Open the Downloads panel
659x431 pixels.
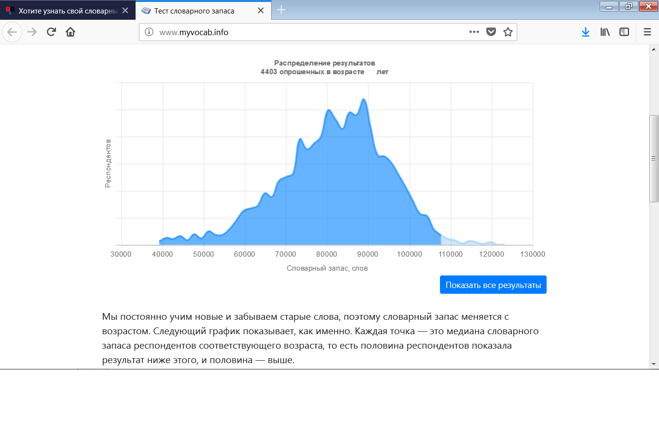pos(585,32)
